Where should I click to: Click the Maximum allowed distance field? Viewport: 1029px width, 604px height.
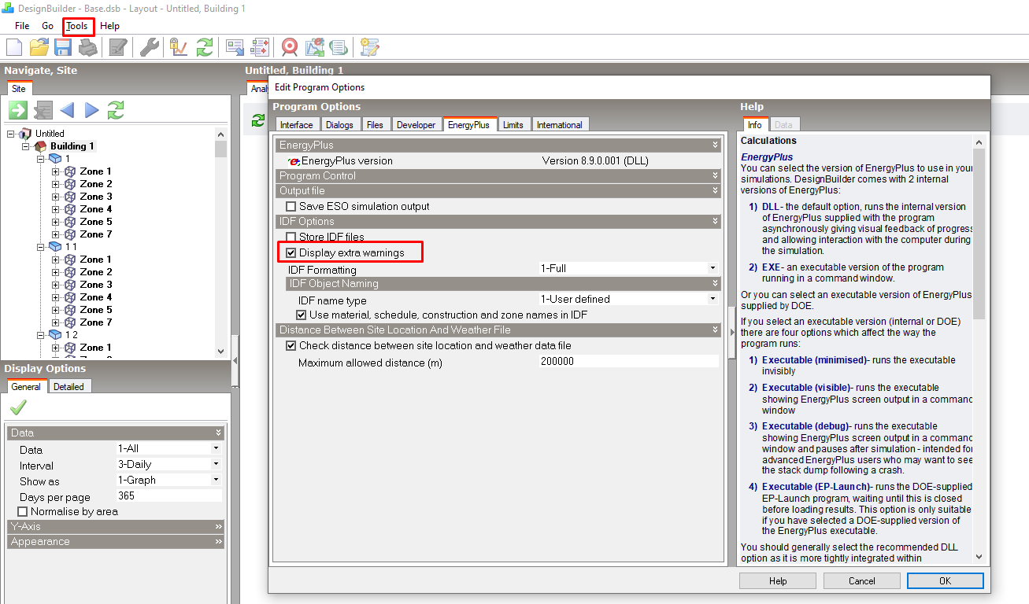(628, 362)
